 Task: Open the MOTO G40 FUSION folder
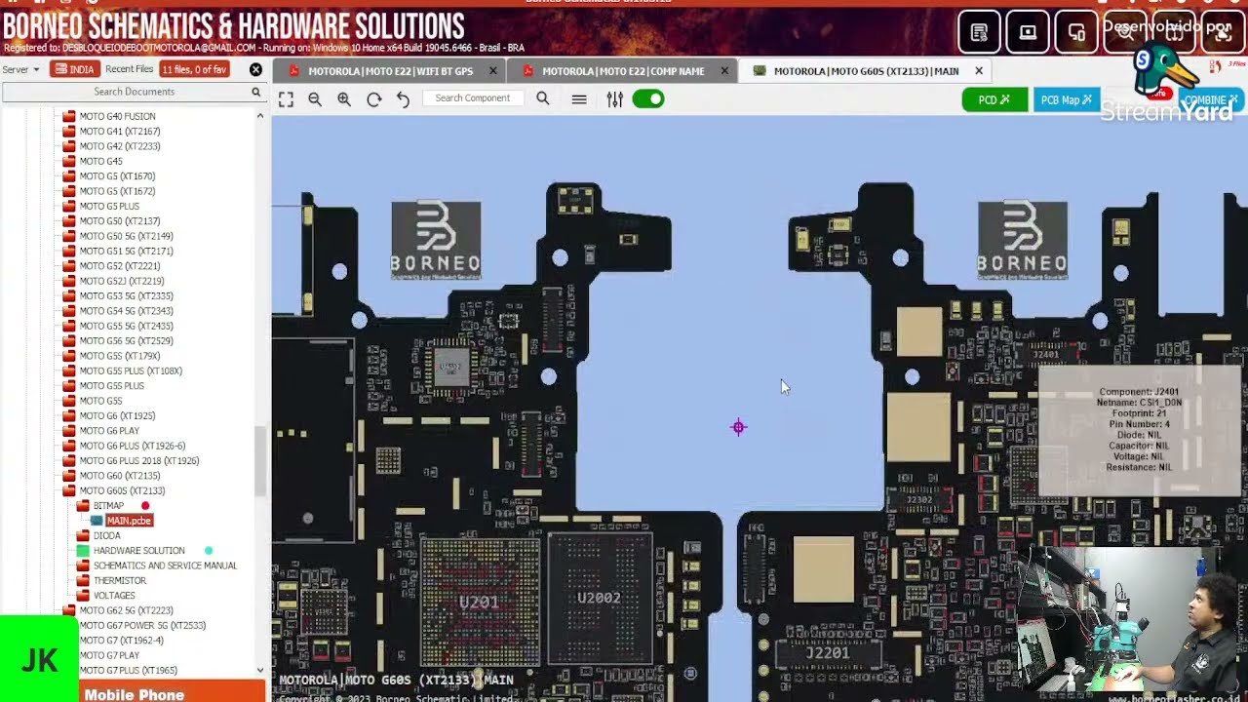coord(117,116)
